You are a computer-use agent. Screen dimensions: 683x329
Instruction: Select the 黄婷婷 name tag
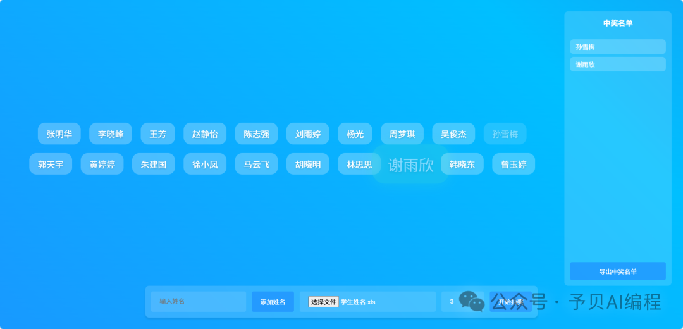[x=102, y=164]
